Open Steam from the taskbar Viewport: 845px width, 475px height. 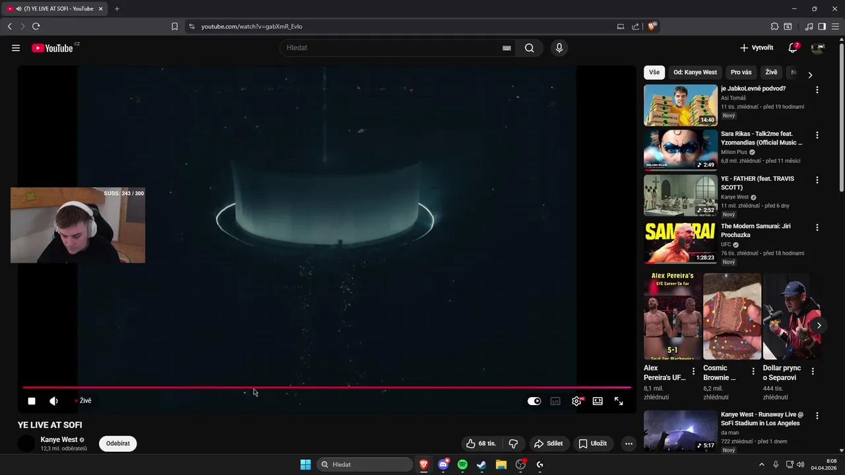482,464
